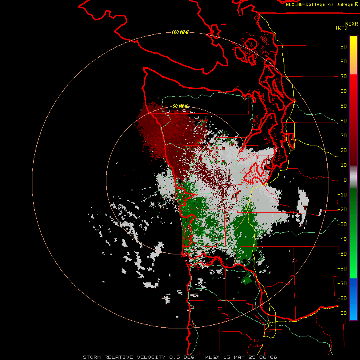Click the 90 value on velocity scale

coord(344,47)
